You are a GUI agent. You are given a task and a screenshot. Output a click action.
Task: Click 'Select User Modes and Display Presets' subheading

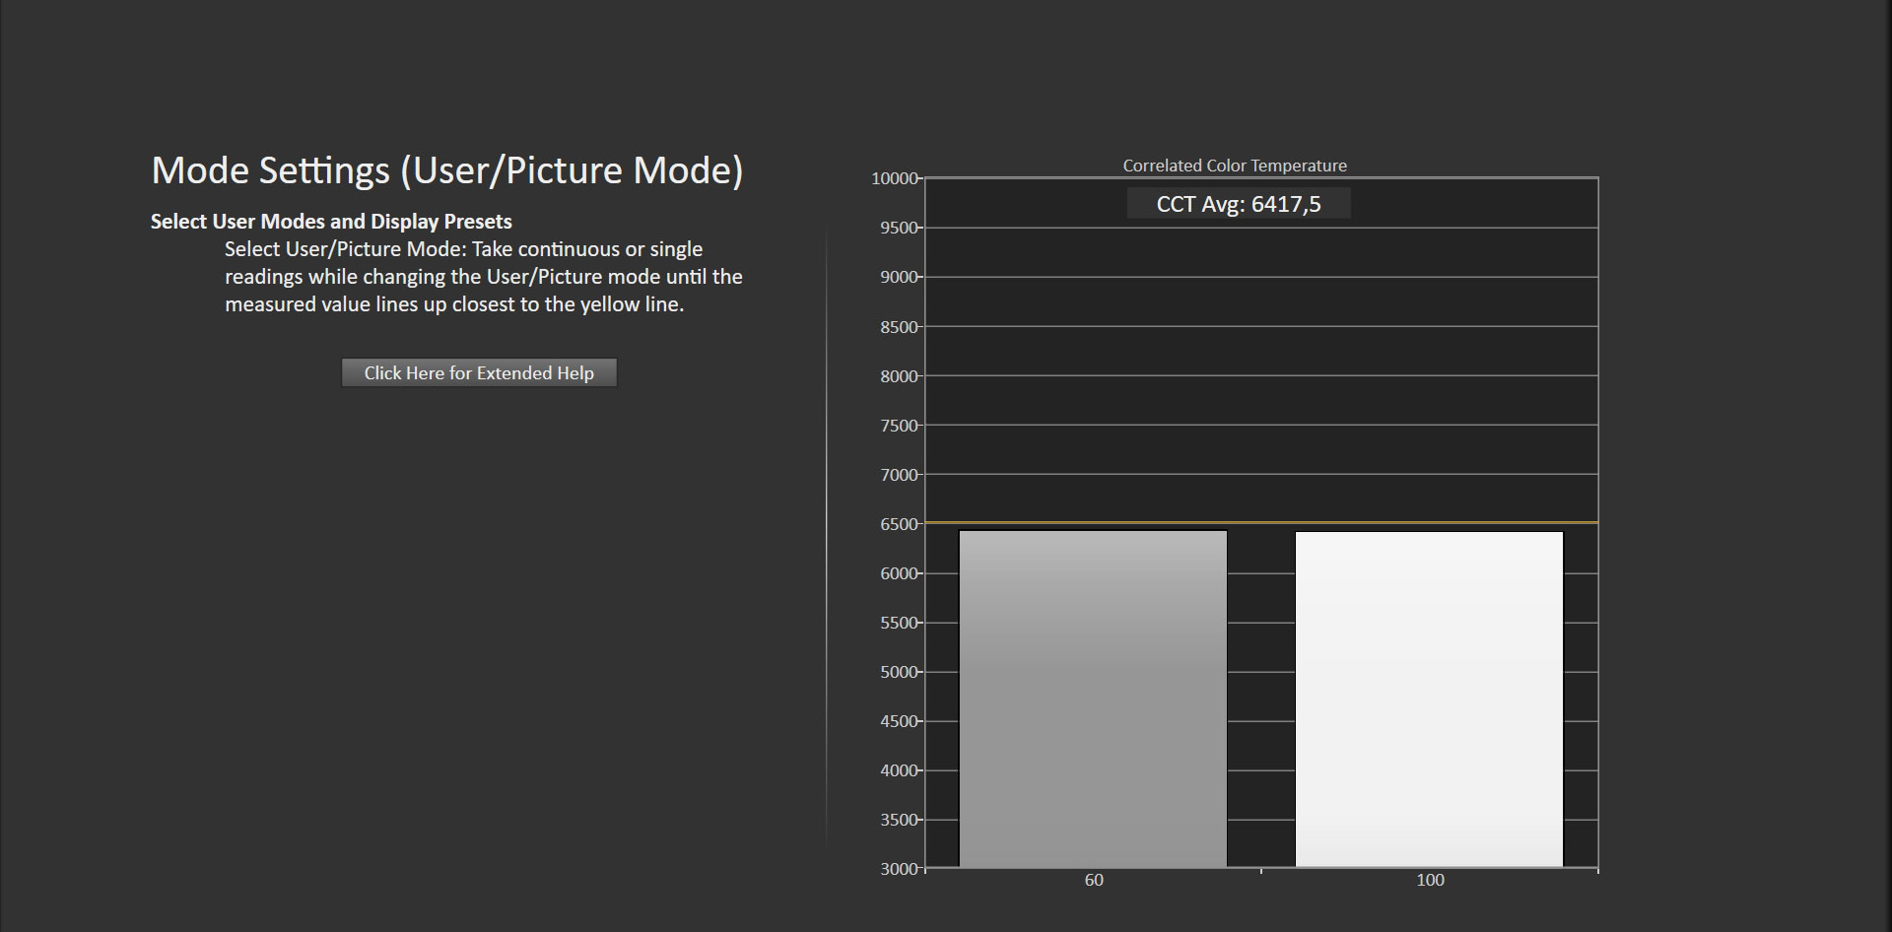pos(331,221)
